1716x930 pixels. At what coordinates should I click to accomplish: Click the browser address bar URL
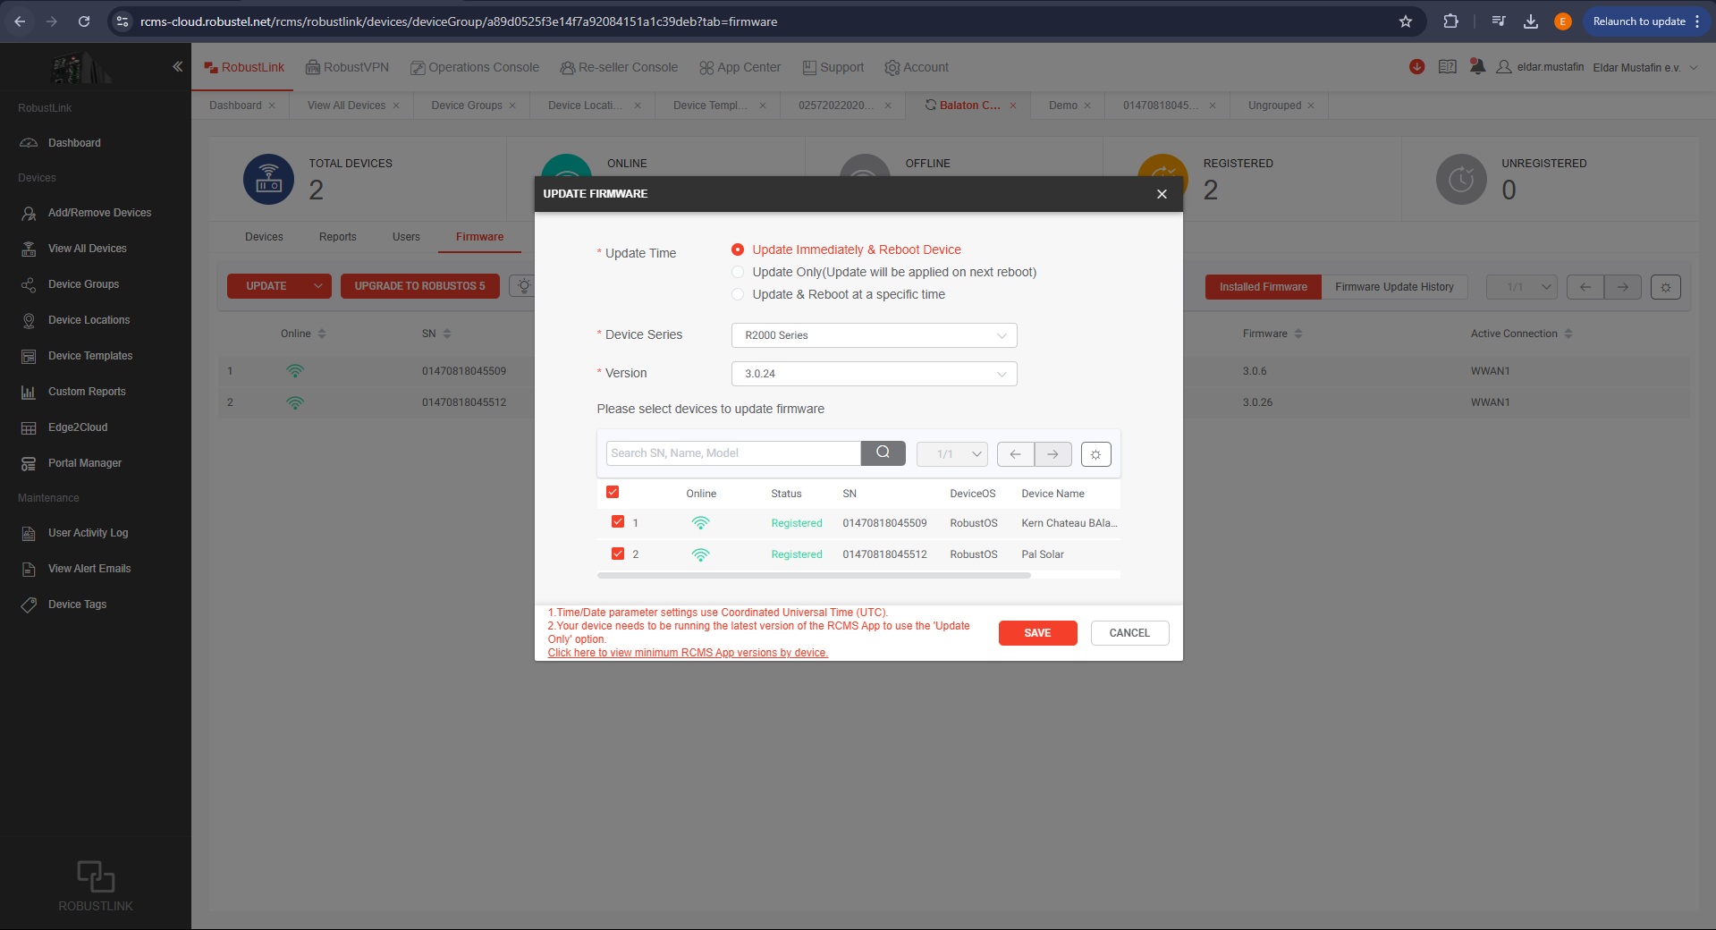[x=459, y=21]
